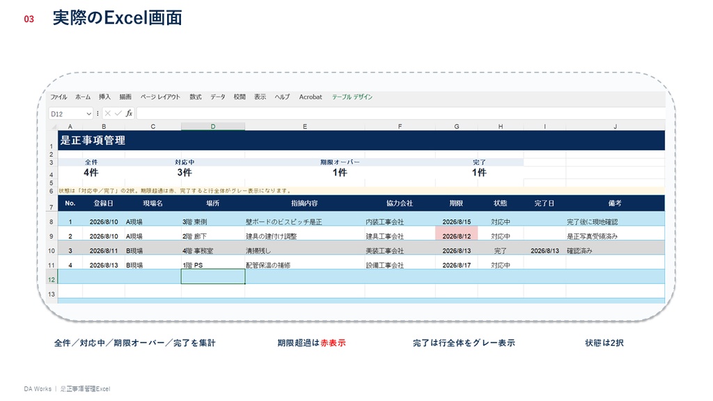Click the 現場名 table header
Screen dimensions: 713x401
pyautogui.click(x=152, y=203)
